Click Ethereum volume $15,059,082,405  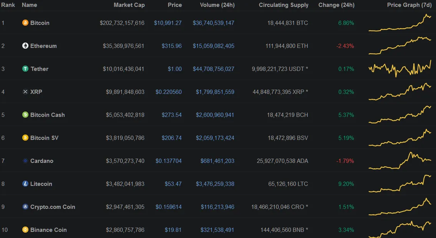point(214,46)
